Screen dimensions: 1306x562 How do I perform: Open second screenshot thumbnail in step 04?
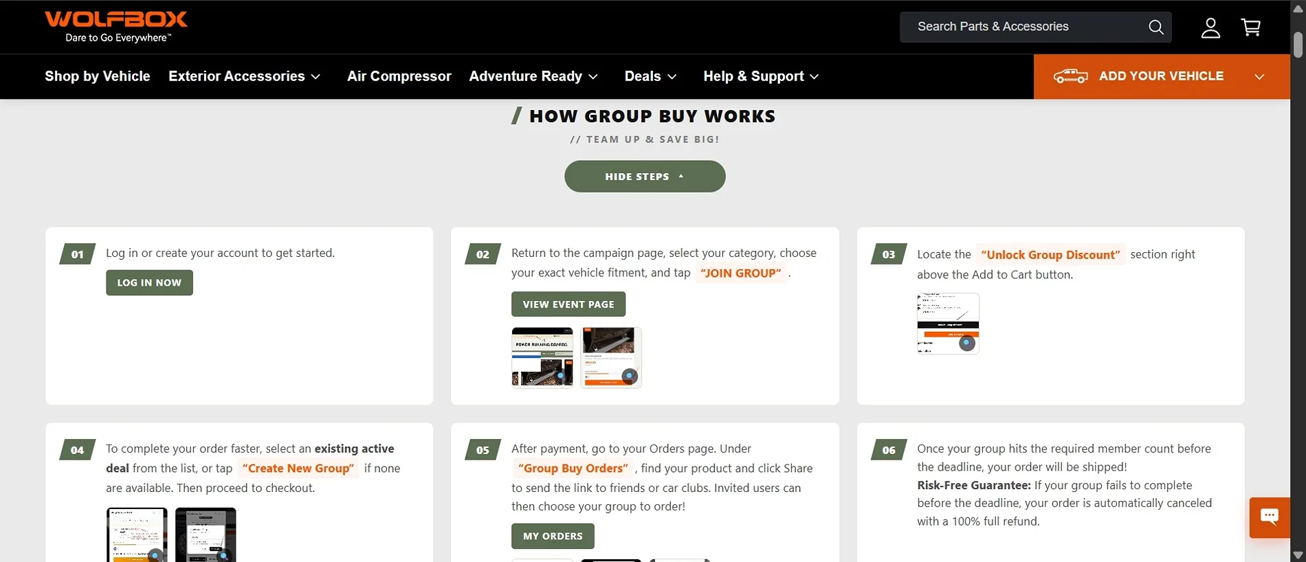(x=206, y=535)
